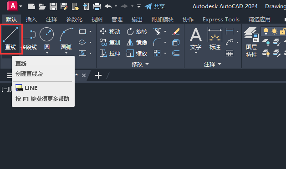
Task: Select the hatch fill tool
Action: click(x=82, y=53)
